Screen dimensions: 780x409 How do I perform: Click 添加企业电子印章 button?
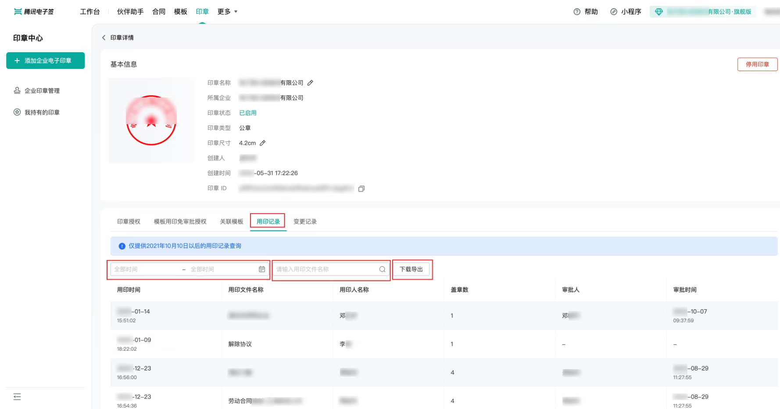[x=46, y=61]
